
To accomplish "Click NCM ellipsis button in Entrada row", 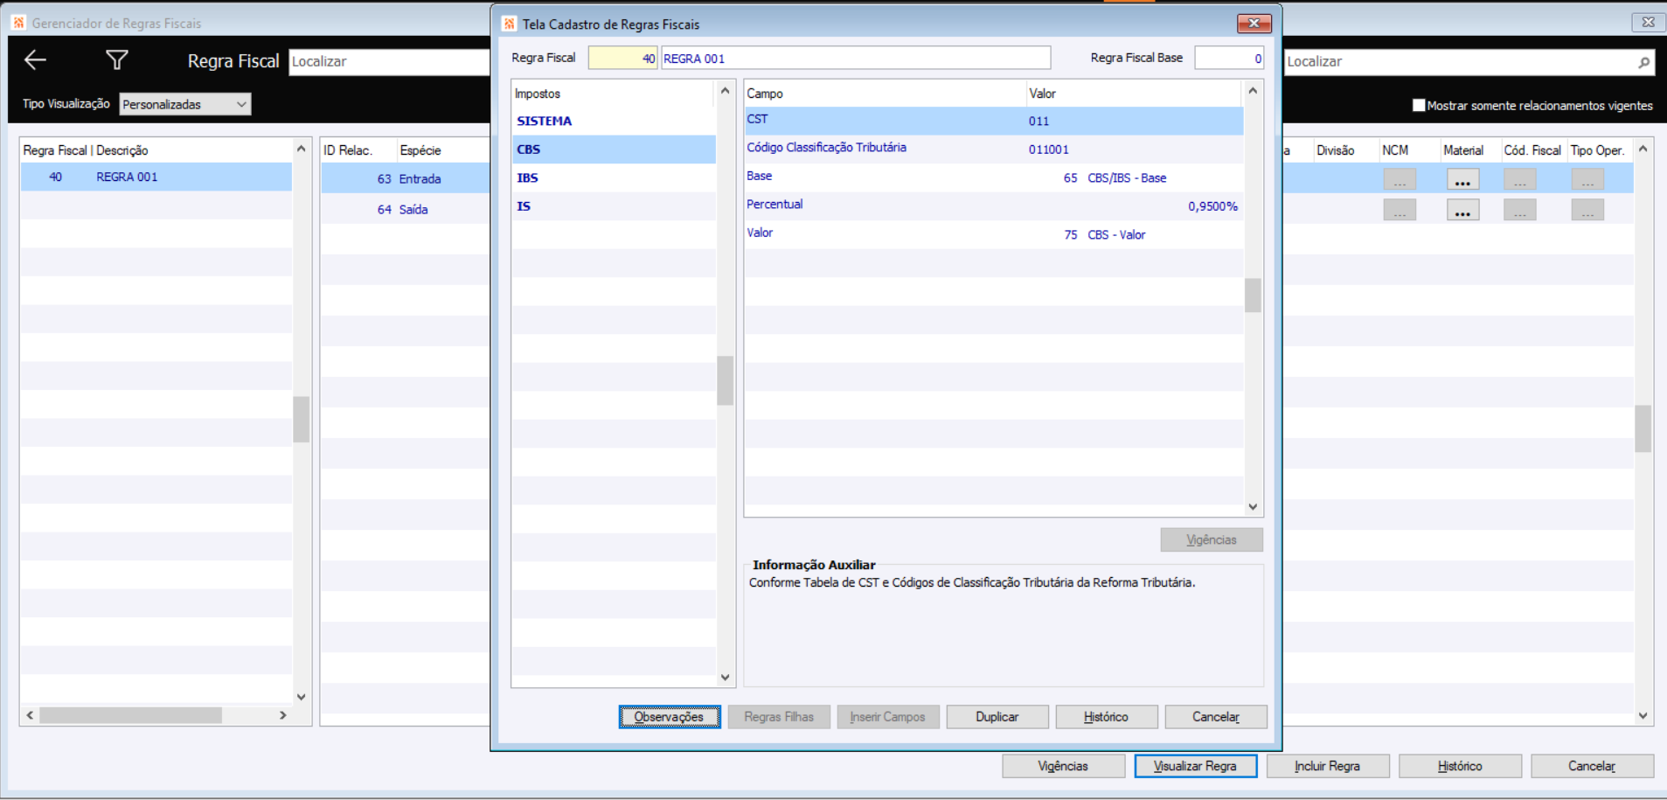I will [1400, 180].
